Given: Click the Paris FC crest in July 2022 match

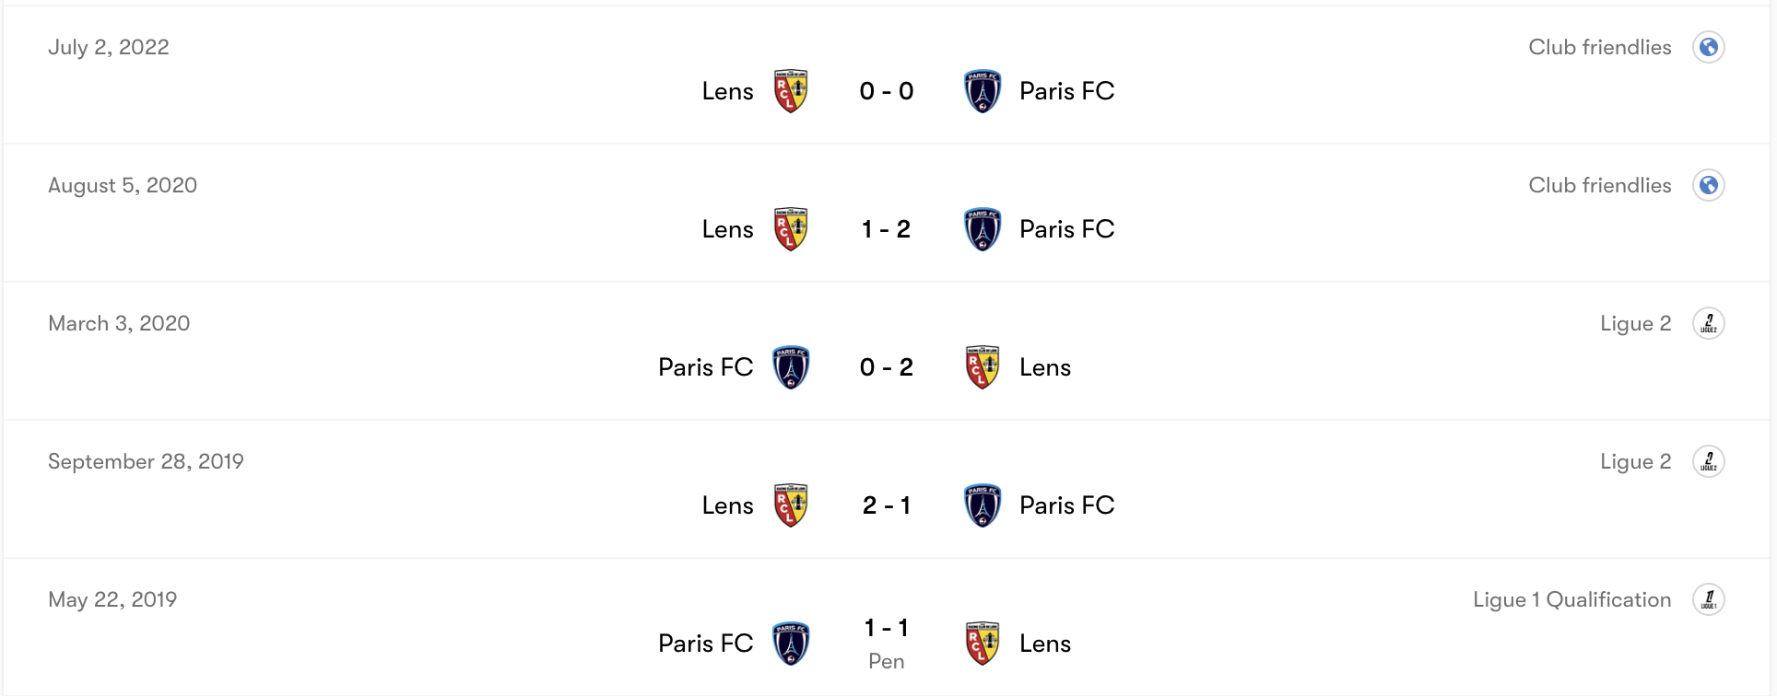Looking at the screenshot, I should pos(983,91).
